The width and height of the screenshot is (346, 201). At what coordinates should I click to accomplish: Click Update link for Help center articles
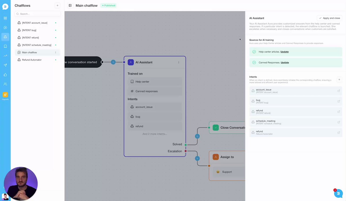(284, 52)
